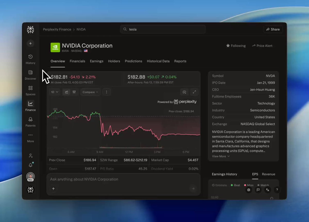Expand View More company description
This screenshot has height=222, width=309.
pyautogui.click(x=221, y=156)
